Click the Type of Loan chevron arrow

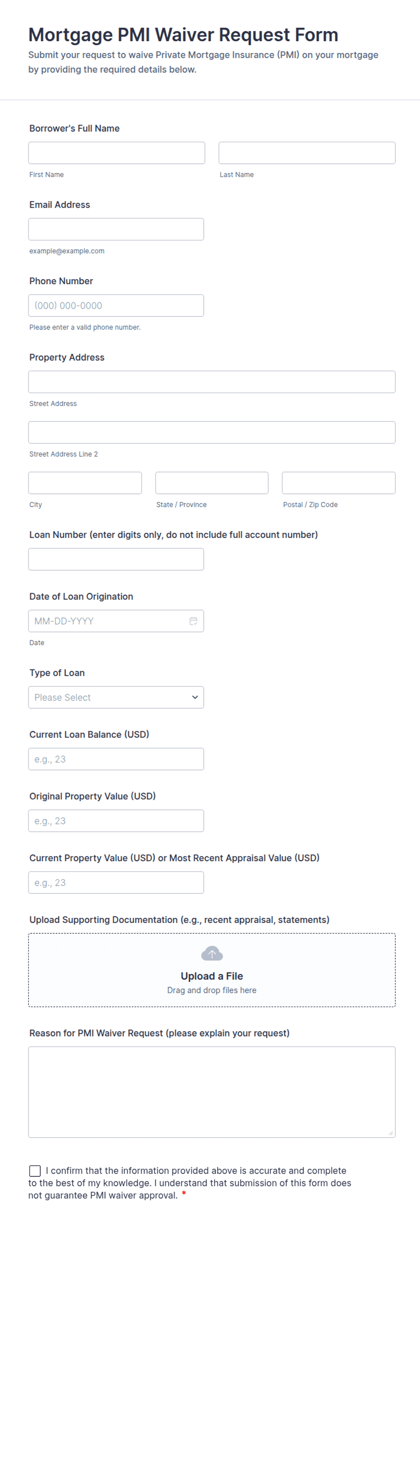pos(195,697)
